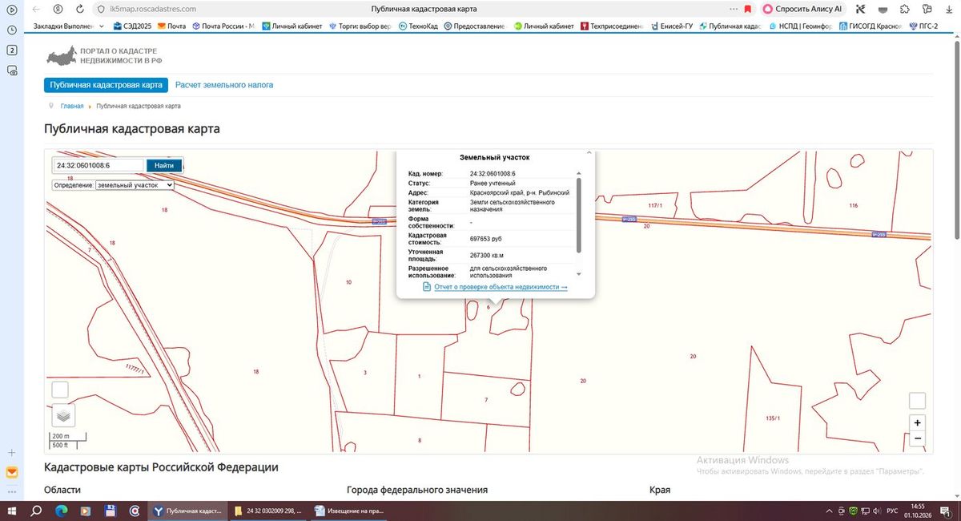Go to Главная breadcrumb link
Screen dimensions: 961x521
coord(72,106)
